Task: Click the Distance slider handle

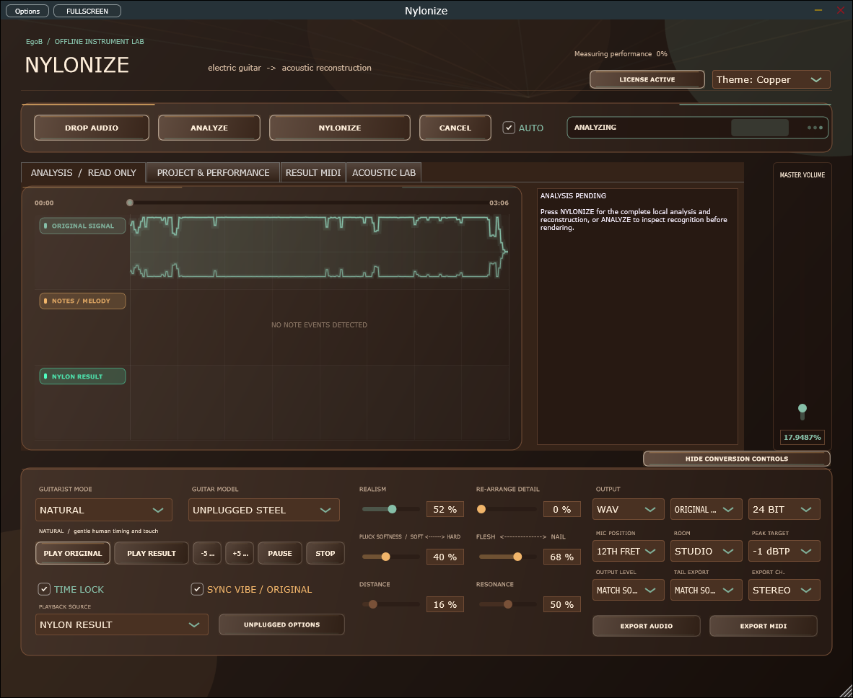Action: tap(373, 604)
